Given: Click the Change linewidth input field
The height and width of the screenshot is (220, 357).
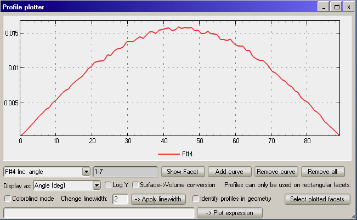Looking at the screenshot, I should [x=120, y=199].
